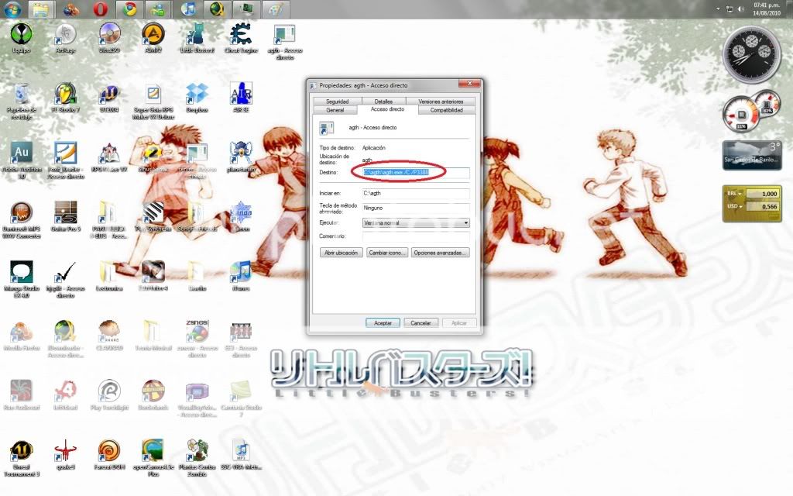
Task: Select the Borderlands desktop shortcut
Action: pyautogui.click(x=153, y=395)
